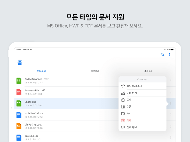
Task: Choose 복사 from the context menu
Action: (x=142, y=114)
